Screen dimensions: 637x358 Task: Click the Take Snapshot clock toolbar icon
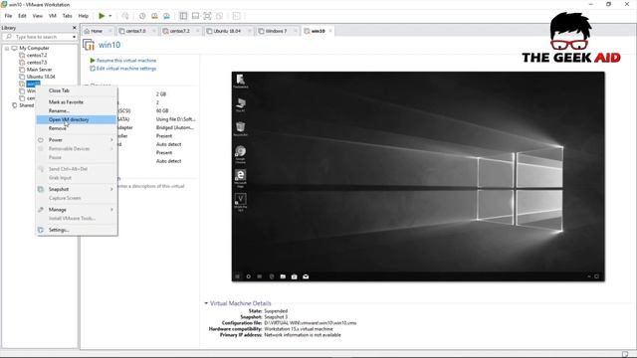coord(142,16)
